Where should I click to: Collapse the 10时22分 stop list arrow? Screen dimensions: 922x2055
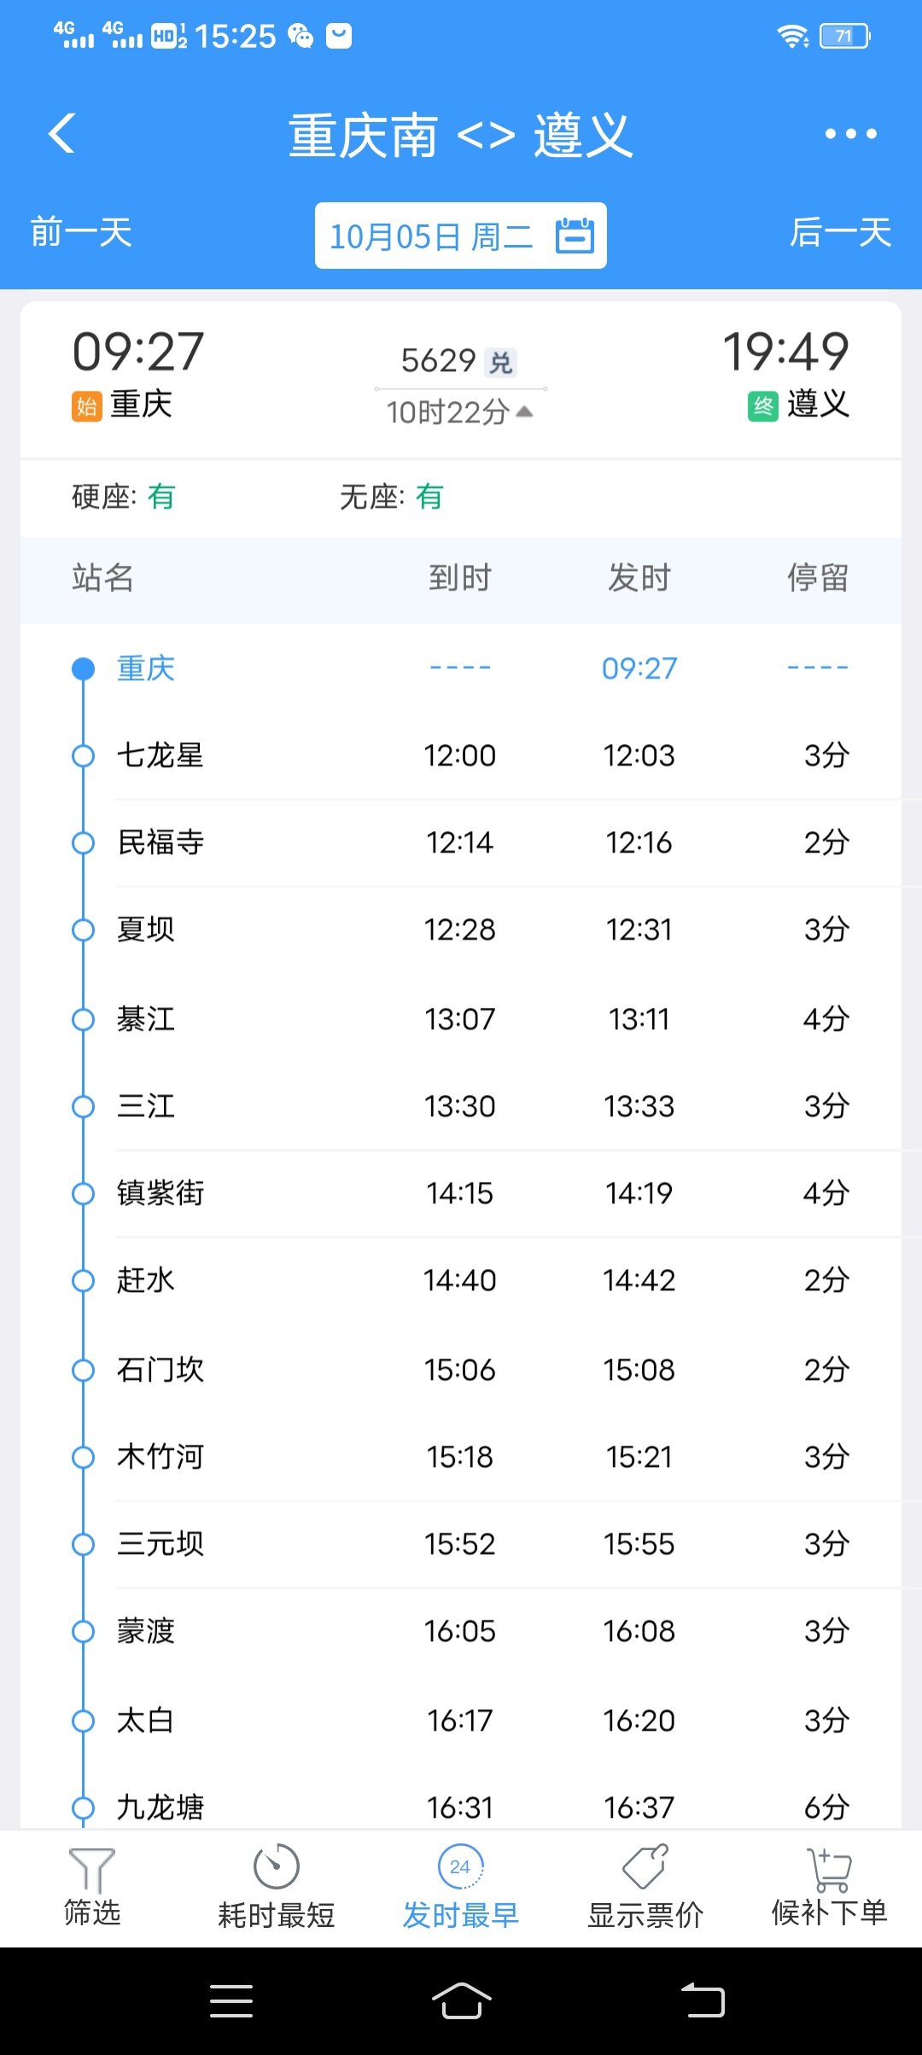(x=525, y=411)
